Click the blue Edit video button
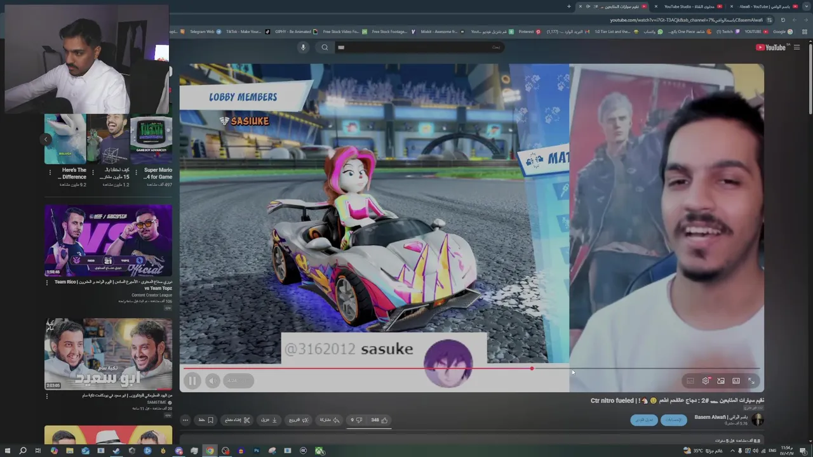 tap(643, 420)
